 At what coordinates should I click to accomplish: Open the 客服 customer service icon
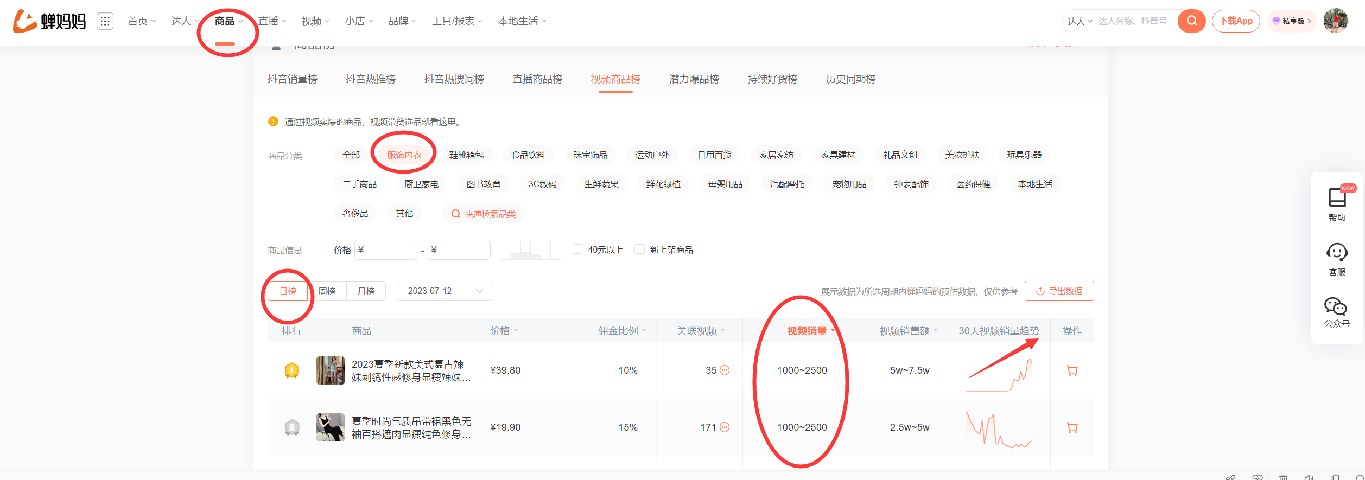1337,259
